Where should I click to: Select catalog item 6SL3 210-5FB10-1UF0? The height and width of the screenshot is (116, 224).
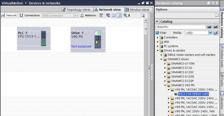tap(193, 94)
